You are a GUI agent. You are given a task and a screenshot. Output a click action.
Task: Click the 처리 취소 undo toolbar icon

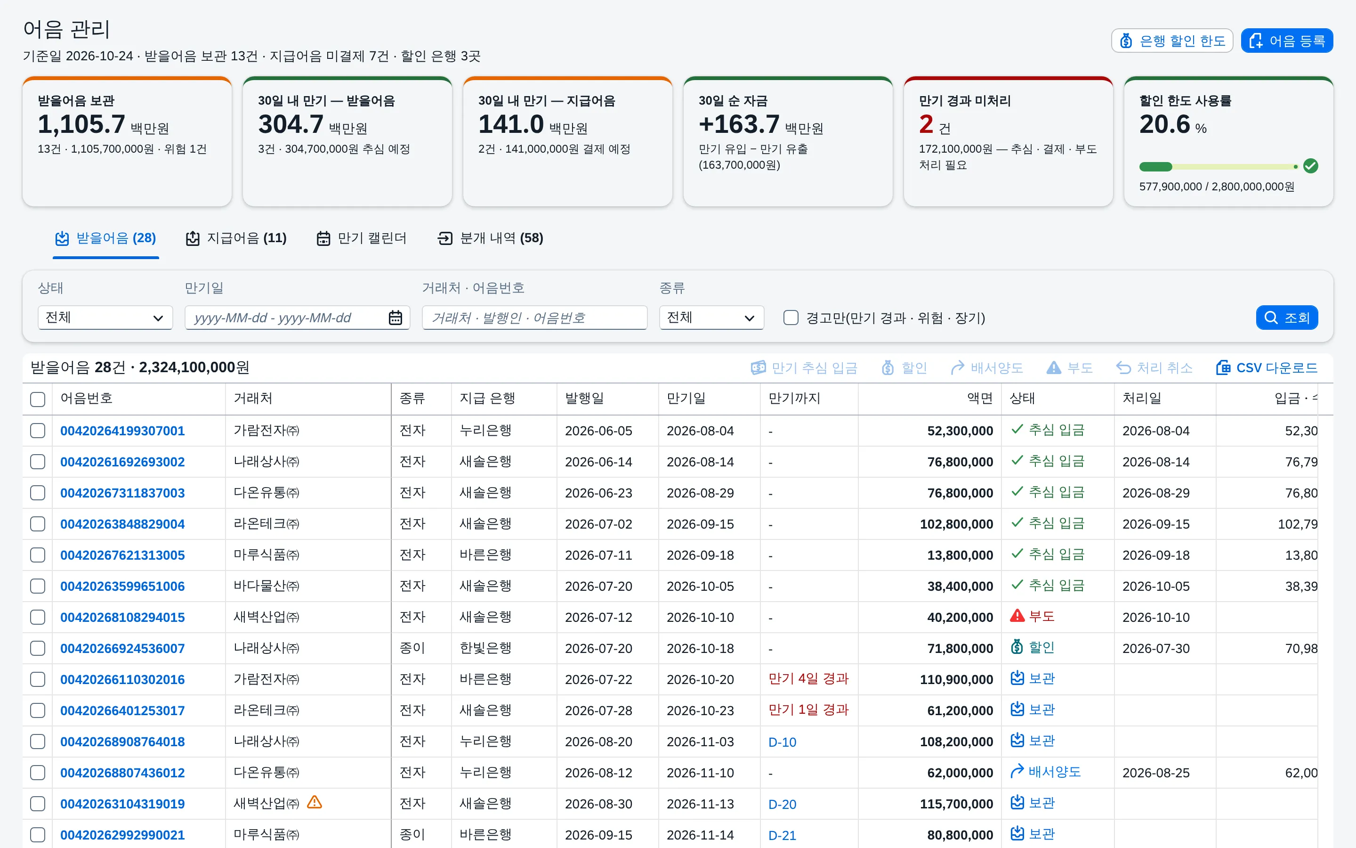pos(1123,368)
